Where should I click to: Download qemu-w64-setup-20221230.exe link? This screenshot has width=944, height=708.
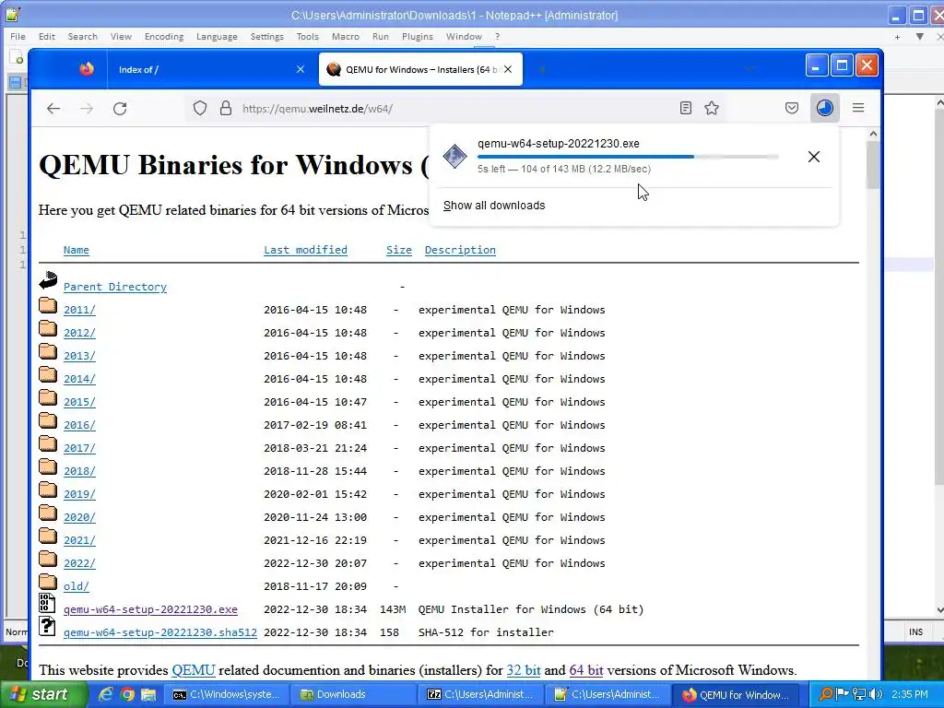coord(150,610)
